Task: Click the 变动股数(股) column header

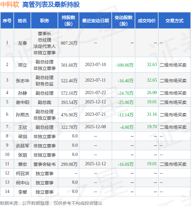Action: (x=124, y=21)
